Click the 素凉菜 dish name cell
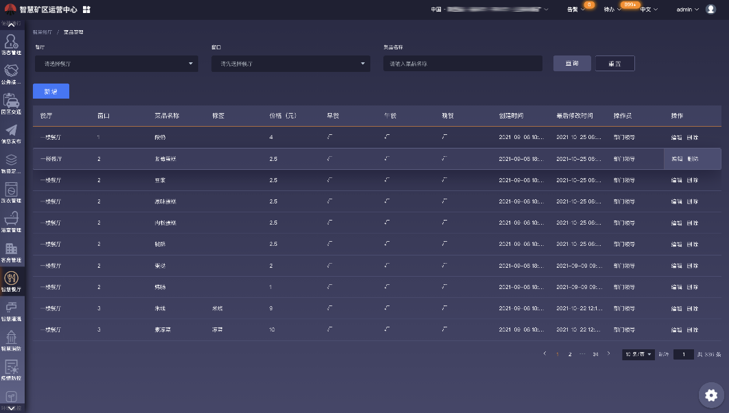 pos(163,330)
